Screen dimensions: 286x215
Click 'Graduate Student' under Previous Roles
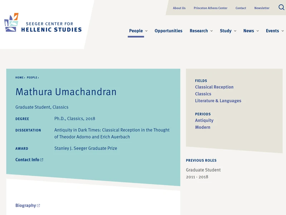tap(203, 170)
